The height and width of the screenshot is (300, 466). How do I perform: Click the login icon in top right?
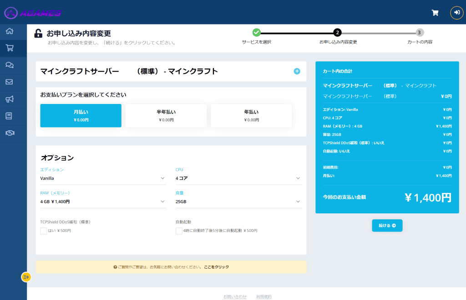pyautogui.click(x=457, y=13)
